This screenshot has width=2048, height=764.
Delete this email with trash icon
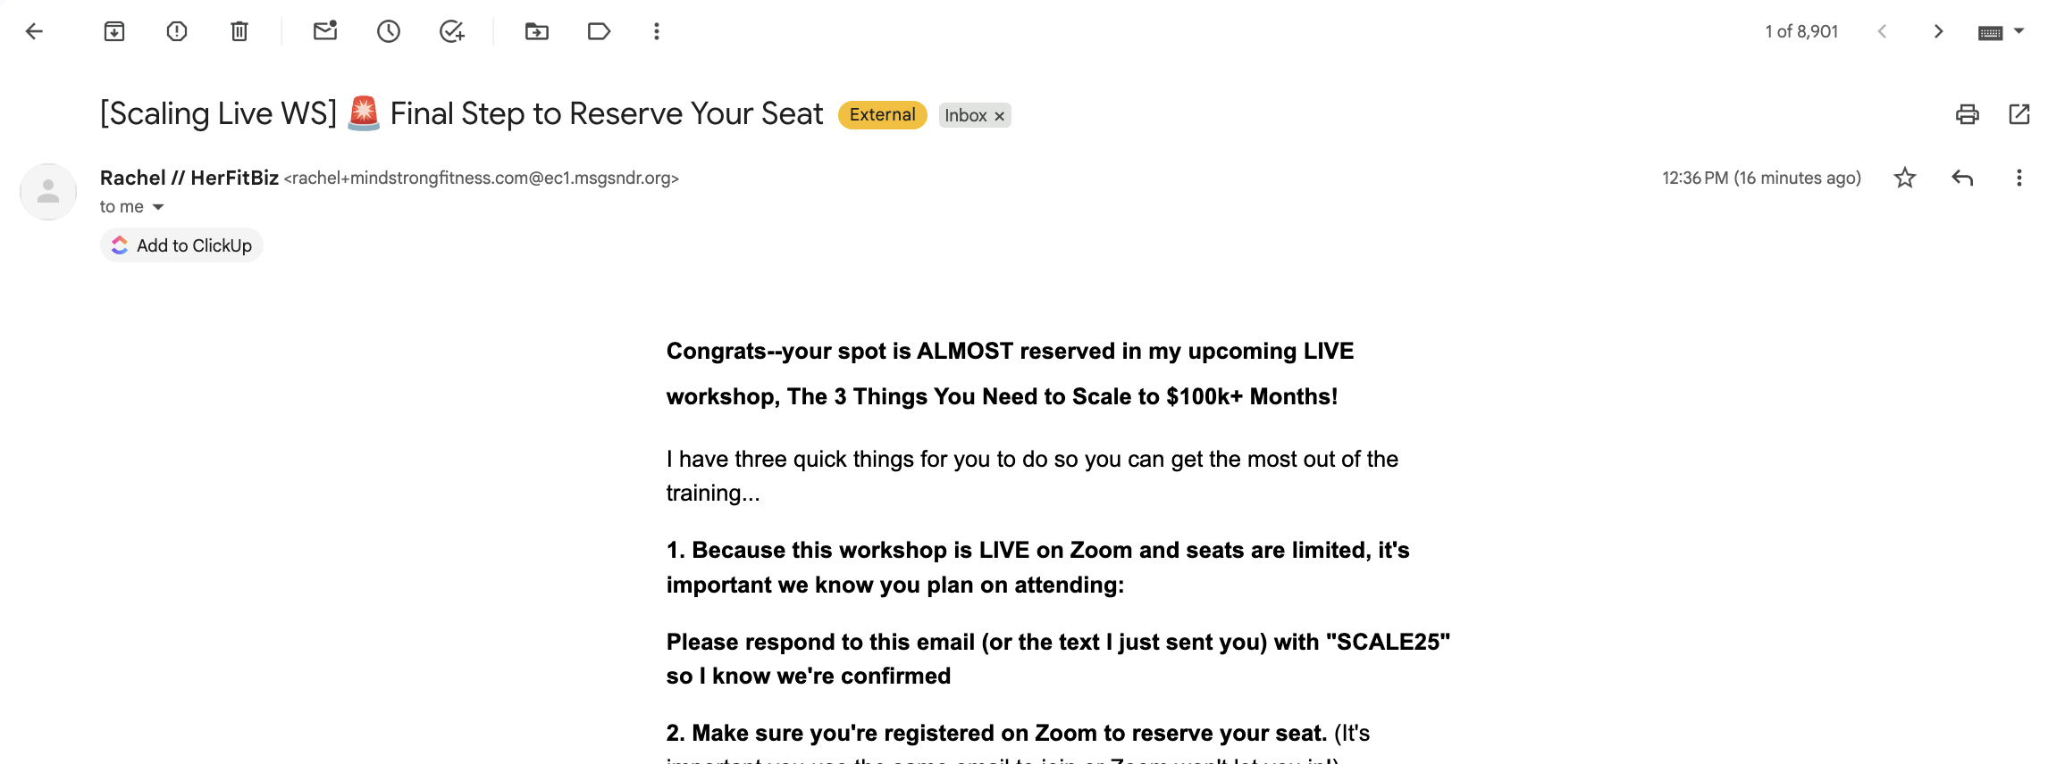239,32
